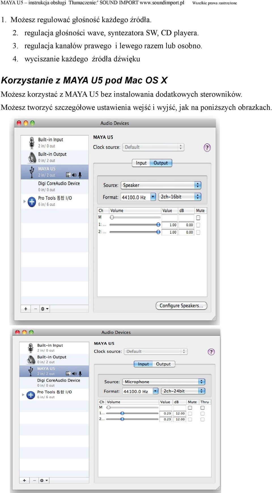Click channel 1 volume slider knob, lower window
This screenshot has height=493, width=272.
[x=122, y=413]
